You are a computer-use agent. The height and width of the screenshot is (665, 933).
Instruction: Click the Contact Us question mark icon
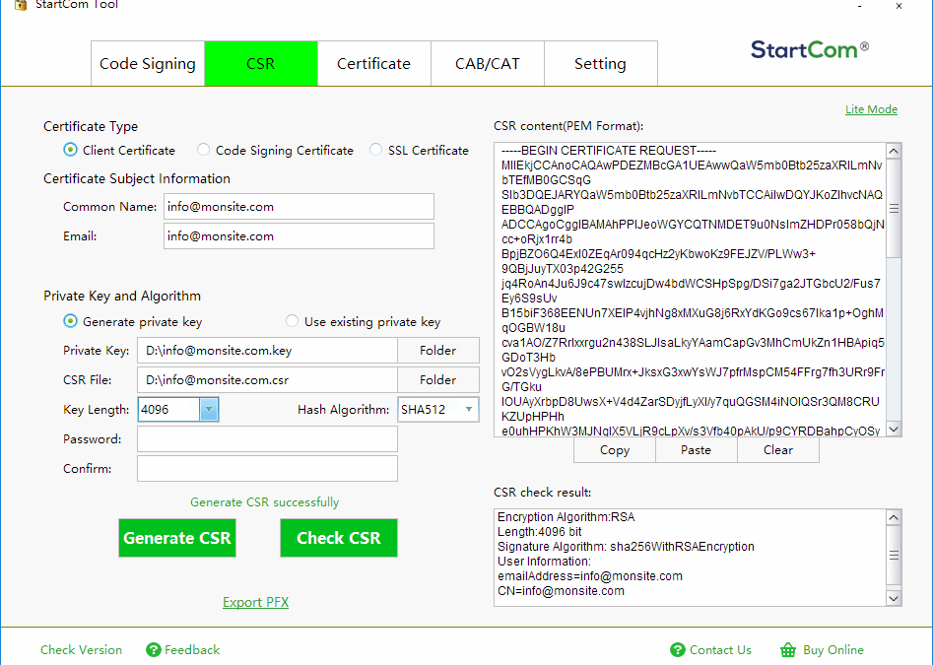[678, 650]
